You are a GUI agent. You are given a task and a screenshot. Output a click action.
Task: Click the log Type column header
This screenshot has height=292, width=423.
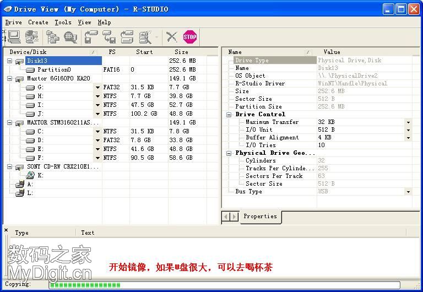point(43,233)
